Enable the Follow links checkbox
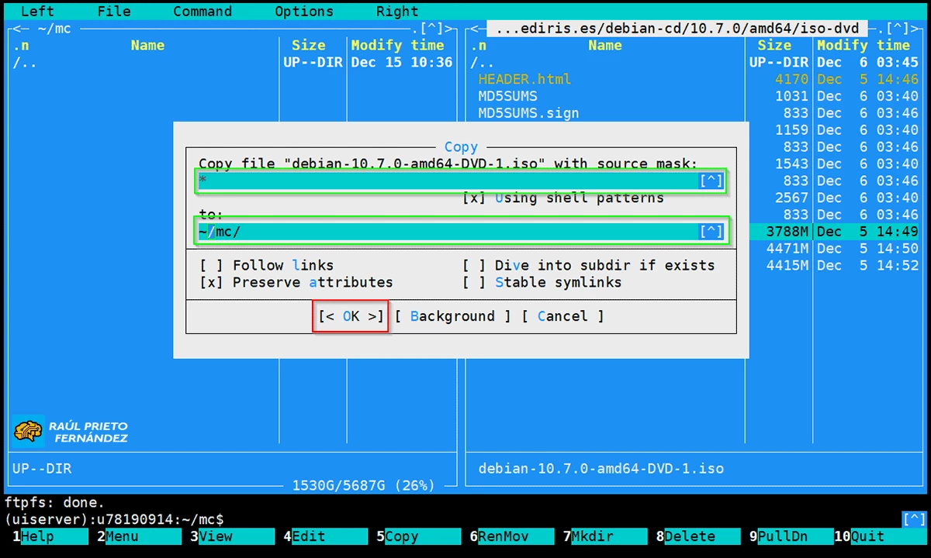 pyautogui.click(x=211, y=265)
